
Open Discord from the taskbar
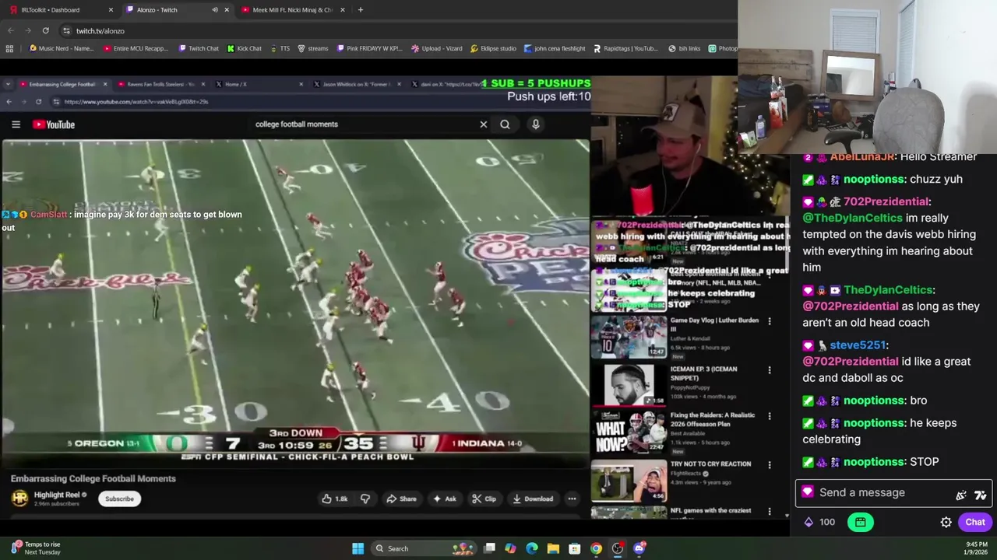click(x=639, y=548)
